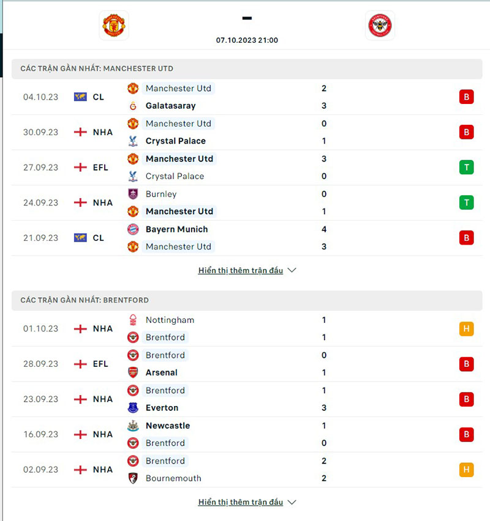The height and width of the screenshot is (521, 490).
Task: Expand more Manchester Utd matches chevron
Action: 292,270
